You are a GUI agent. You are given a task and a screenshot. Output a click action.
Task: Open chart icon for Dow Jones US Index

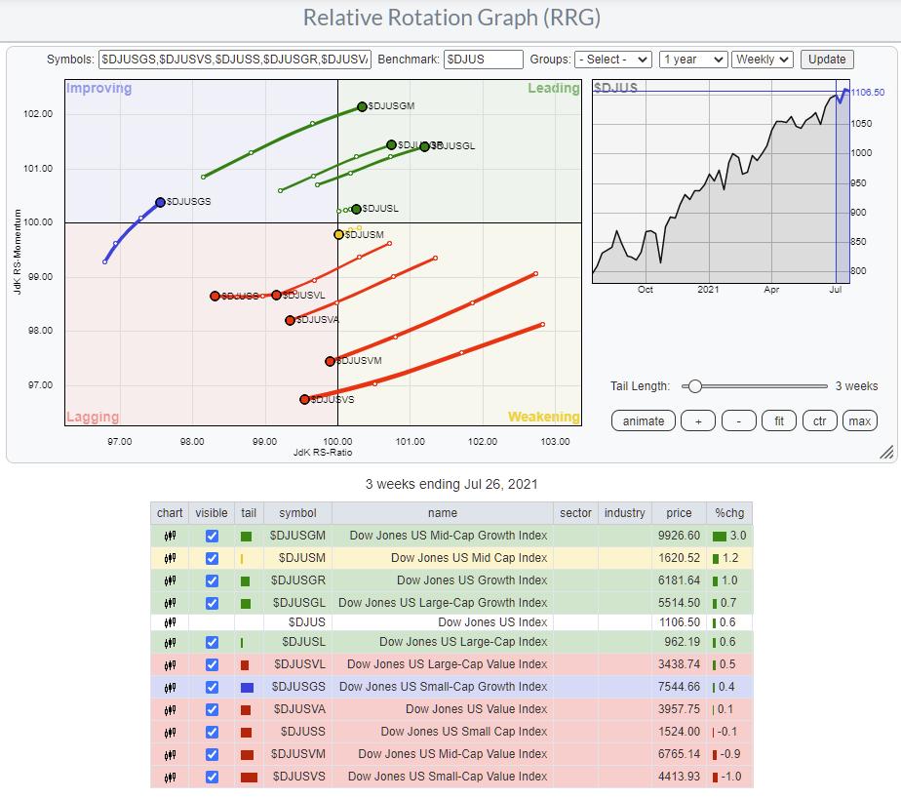pyautogui.click(x=170, y=621)
